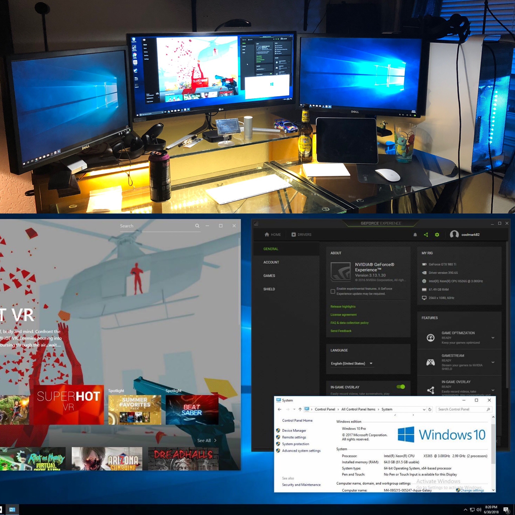The width and height of the screenshot is (515, 515).
Task: Go back with System window arrow
Action: pyautogui.click(x=279, y=409)
